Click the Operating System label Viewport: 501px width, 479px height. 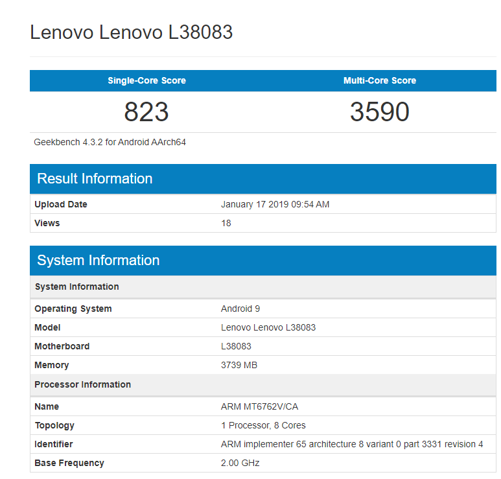73,309
